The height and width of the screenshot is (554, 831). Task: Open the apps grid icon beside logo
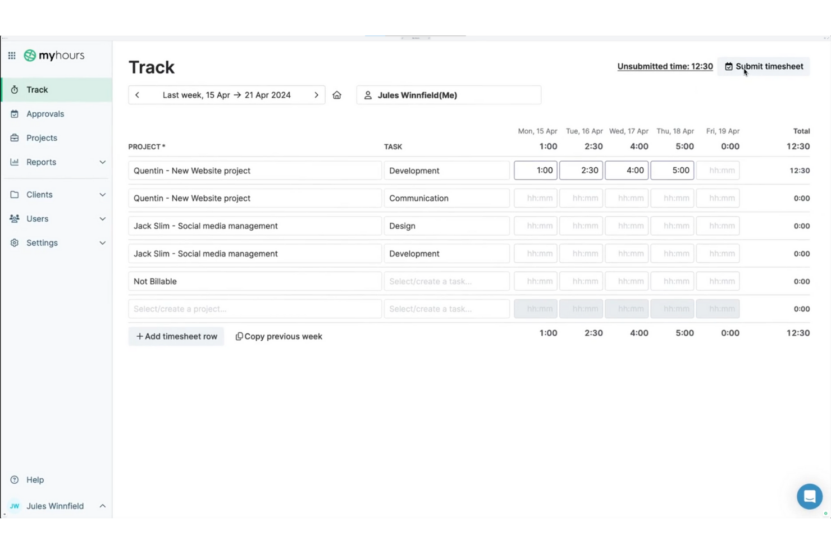[x=12, y=56]
